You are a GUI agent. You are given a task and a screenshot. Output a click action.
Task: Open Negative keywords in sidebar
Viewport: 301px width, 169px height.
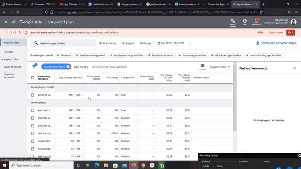[x=9, y=76]
